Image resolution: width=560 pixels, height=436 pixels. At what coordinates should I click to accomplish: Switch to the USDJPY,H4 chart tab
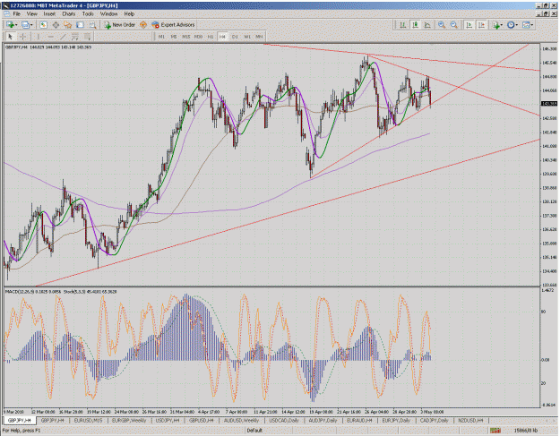(168, 421)
